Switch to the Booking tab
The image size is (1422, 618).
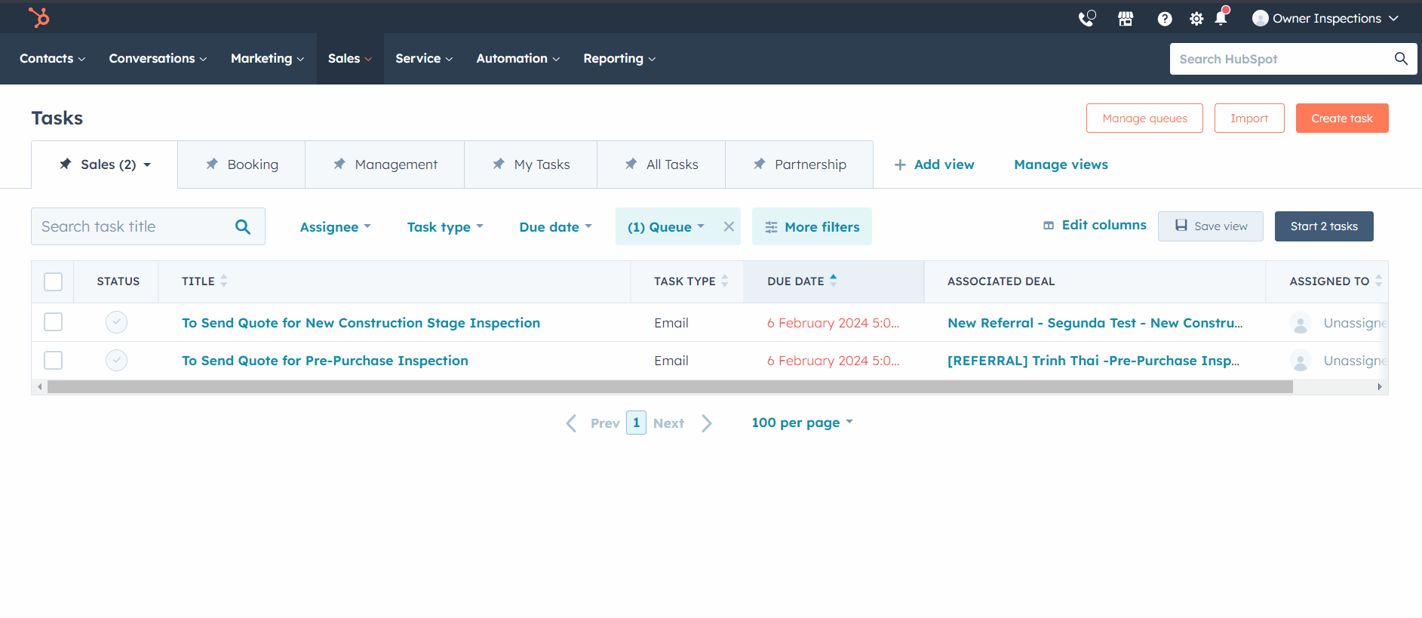[x=242, y=164]
